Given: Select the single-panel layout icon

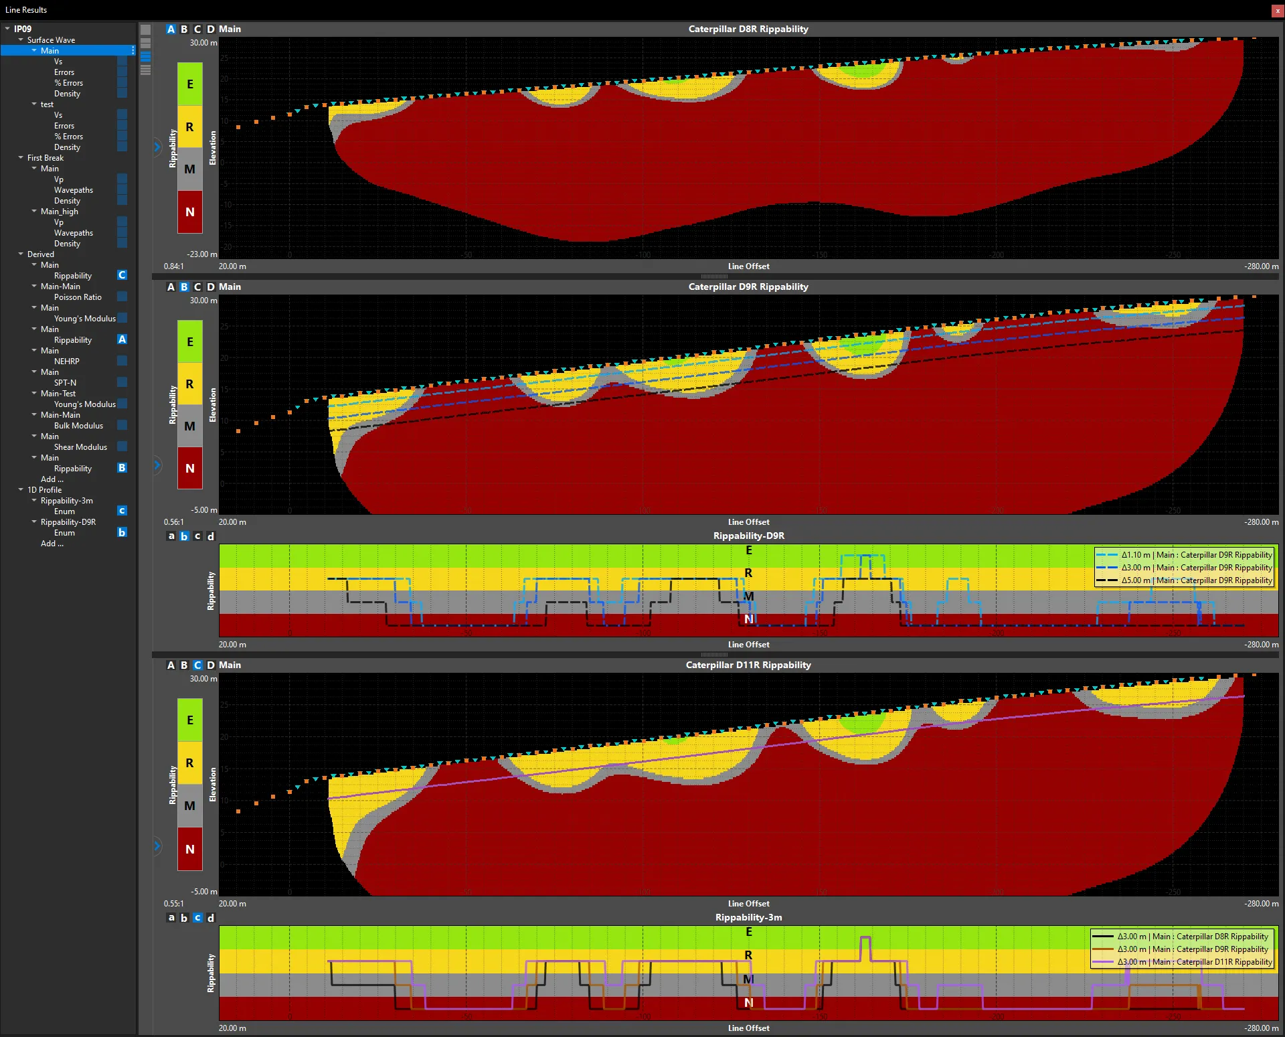Looking at the screenshot, I should tap(145, 29).
